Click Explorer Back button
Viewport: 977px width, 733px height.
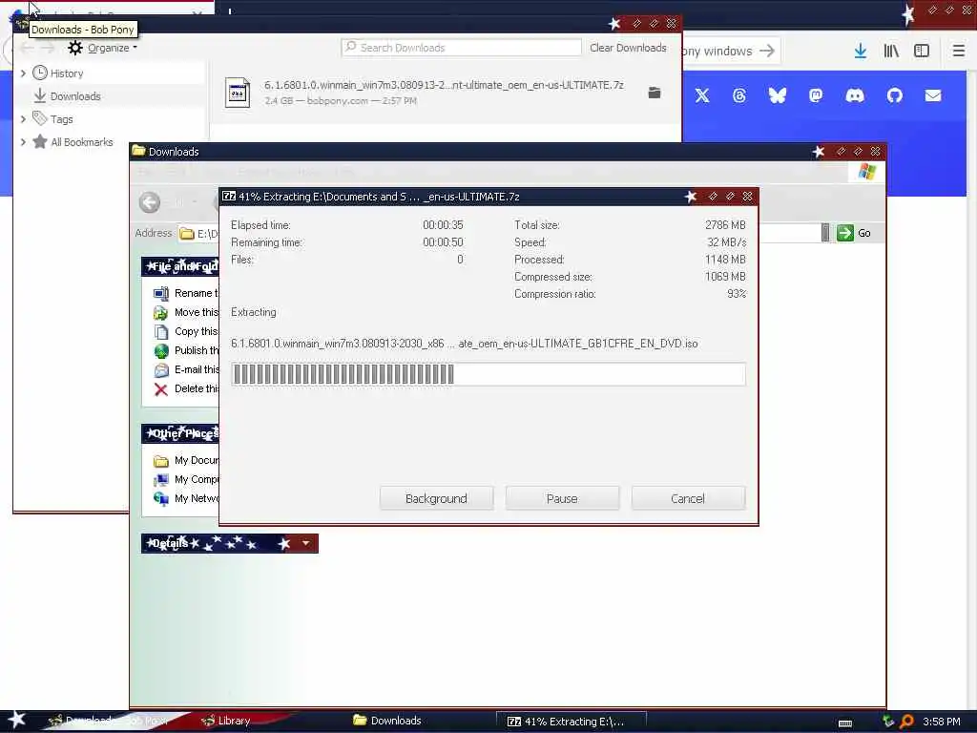point(150,202)
